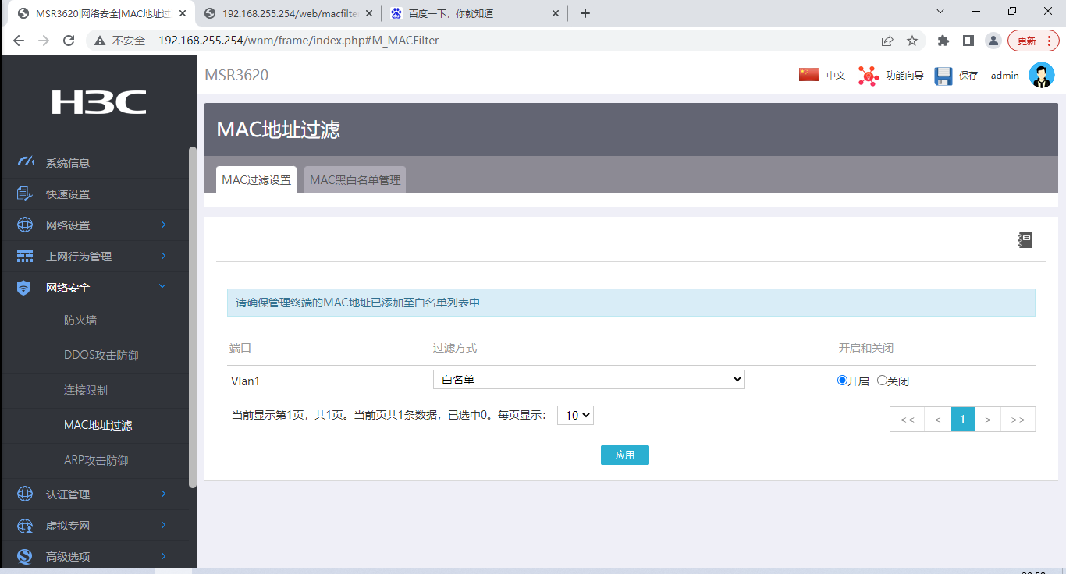Click the browser forward arrow
Screen dimensions: 1066x574
coord(44,41)
